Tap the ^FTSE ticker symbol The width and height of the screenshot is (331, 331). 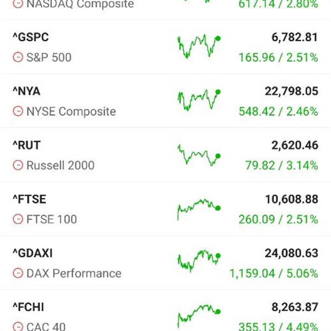coord(29,199)
